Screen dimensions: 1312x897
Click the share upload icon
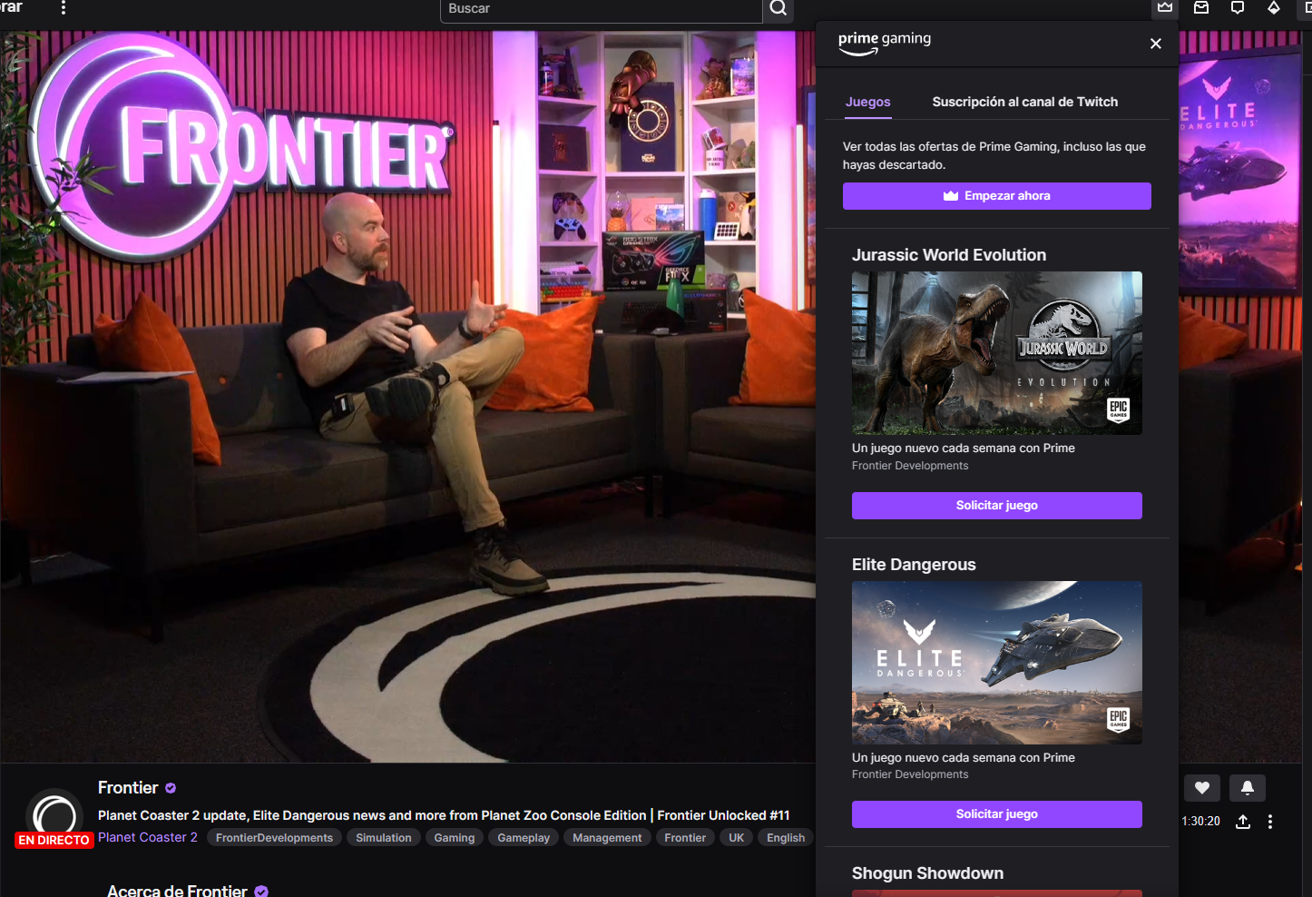(1243, 822)
